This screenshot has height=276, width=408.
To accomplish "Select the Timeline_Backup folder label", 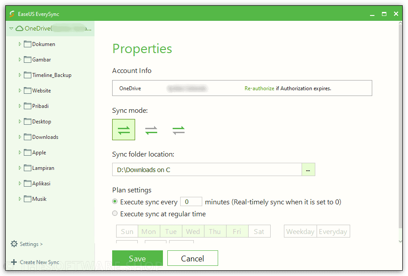I will coord(52,75).
